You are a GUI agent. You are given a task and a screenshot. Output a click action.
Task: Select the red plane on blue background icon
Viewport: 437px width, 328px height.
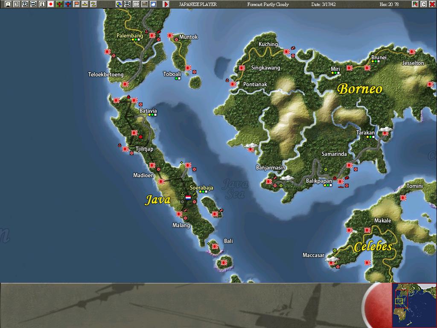[68, 4]
